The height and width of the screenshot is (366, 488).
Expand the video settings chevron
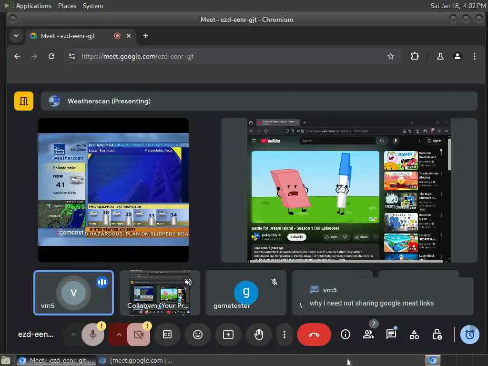119,335
